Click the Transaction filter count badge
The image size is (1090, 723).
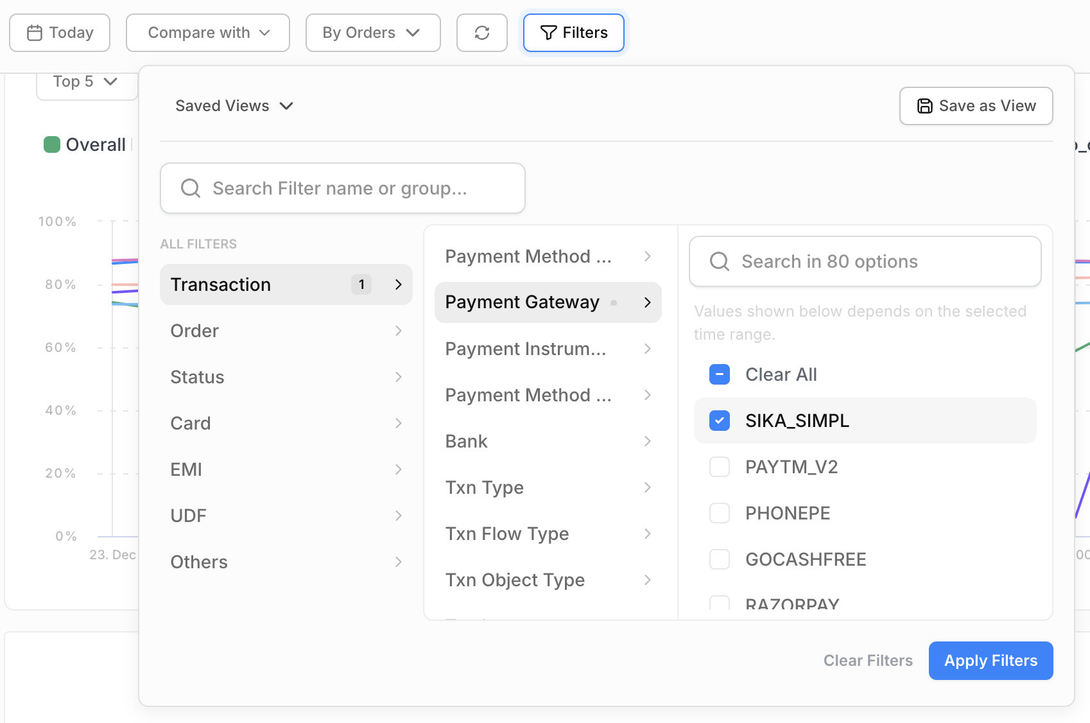tap(361, 284)
